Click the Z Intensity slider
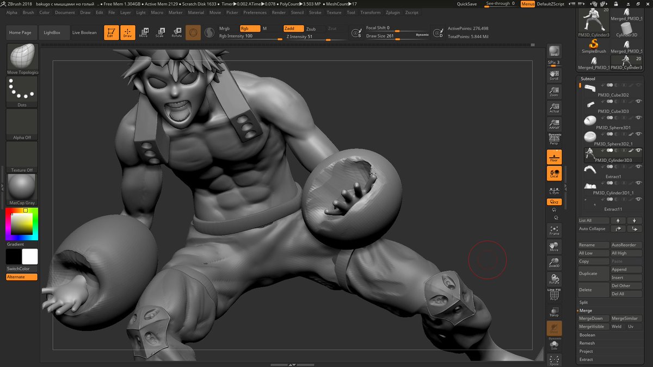 (315, 37)
